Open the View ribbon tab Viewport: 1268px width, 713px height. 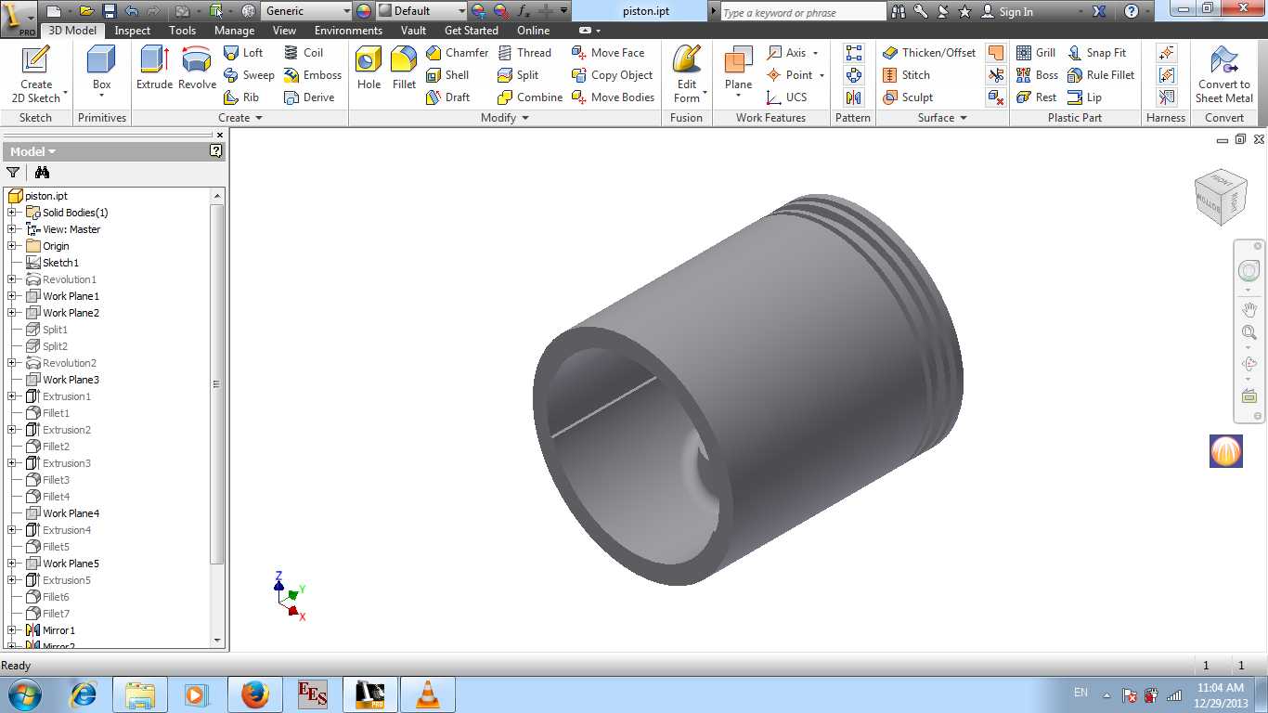[285, 31]
